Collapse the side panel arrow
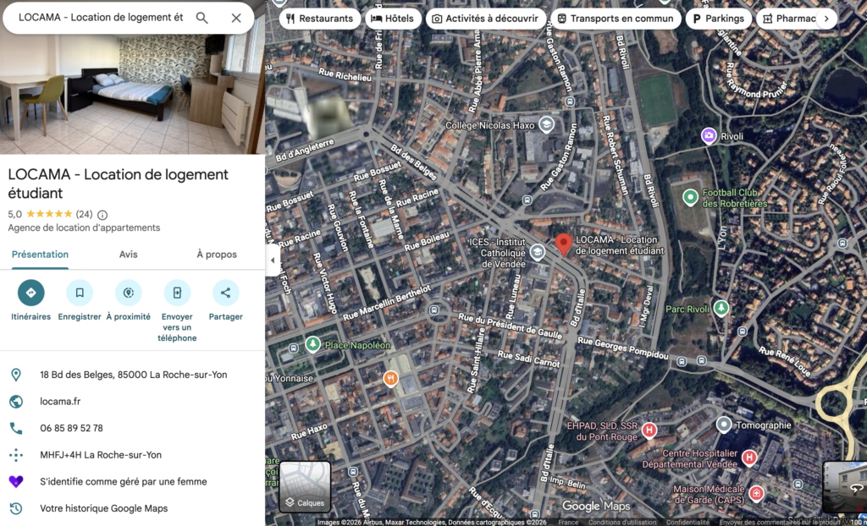Image resolution: width=867 pixels, height=526 pixels. pos(273,260)
